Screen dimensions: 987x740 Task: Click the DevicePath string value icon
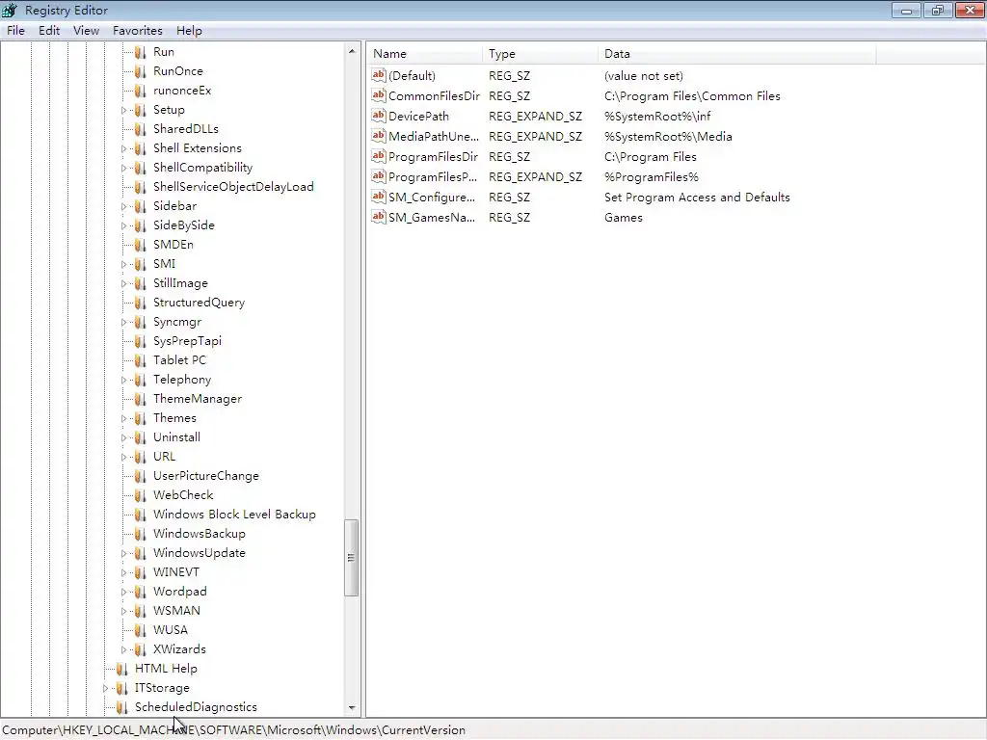click(378, 116)
